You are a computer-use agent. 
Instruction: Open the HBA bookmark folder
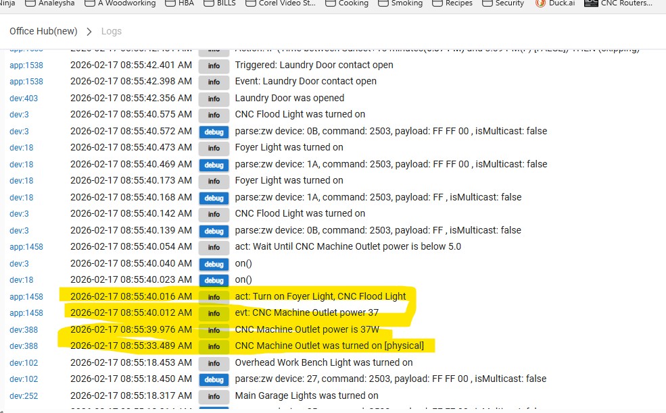(x=179, y=3)
